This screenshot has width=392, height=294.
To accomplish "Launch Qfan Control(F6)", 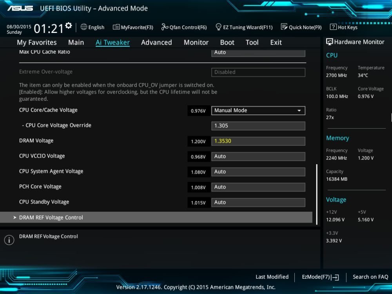I will pos(184,27).
